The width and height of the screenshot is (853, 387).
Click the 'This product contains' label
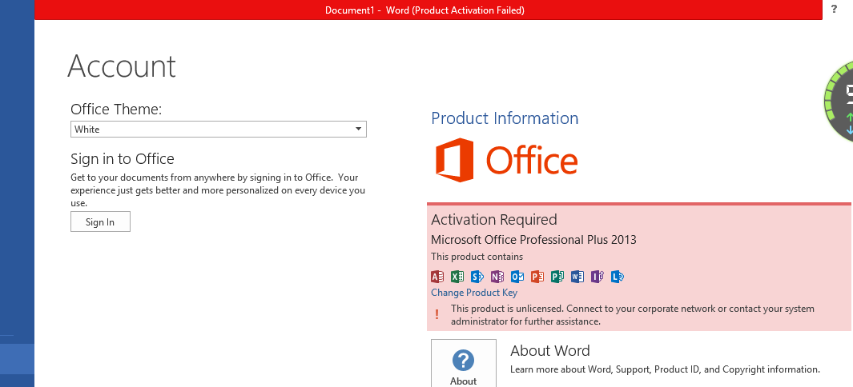(x=477, y=257)
